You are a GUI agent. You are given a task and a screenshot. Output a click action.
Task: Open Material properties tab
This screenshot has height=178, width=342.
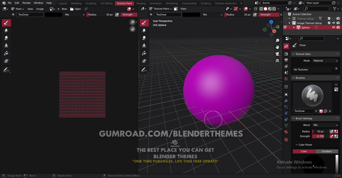coord(286,132)
